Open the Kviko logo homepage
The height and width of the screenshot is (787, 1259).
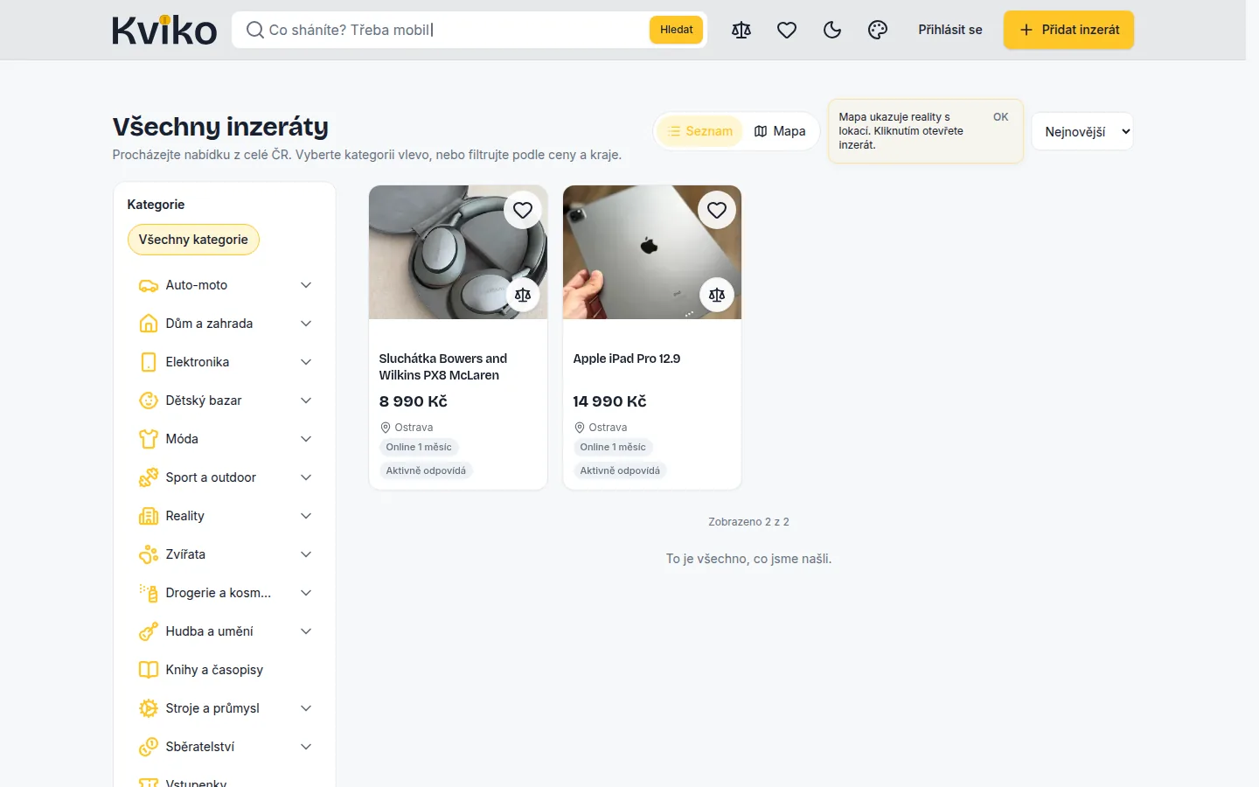[164, 30]
